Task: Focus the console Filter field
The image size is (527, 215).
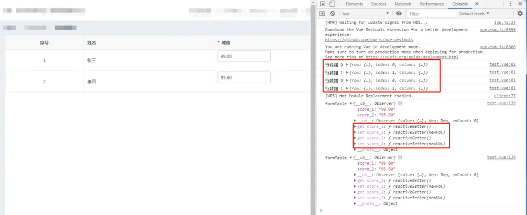Action: (x=432, y=14)
